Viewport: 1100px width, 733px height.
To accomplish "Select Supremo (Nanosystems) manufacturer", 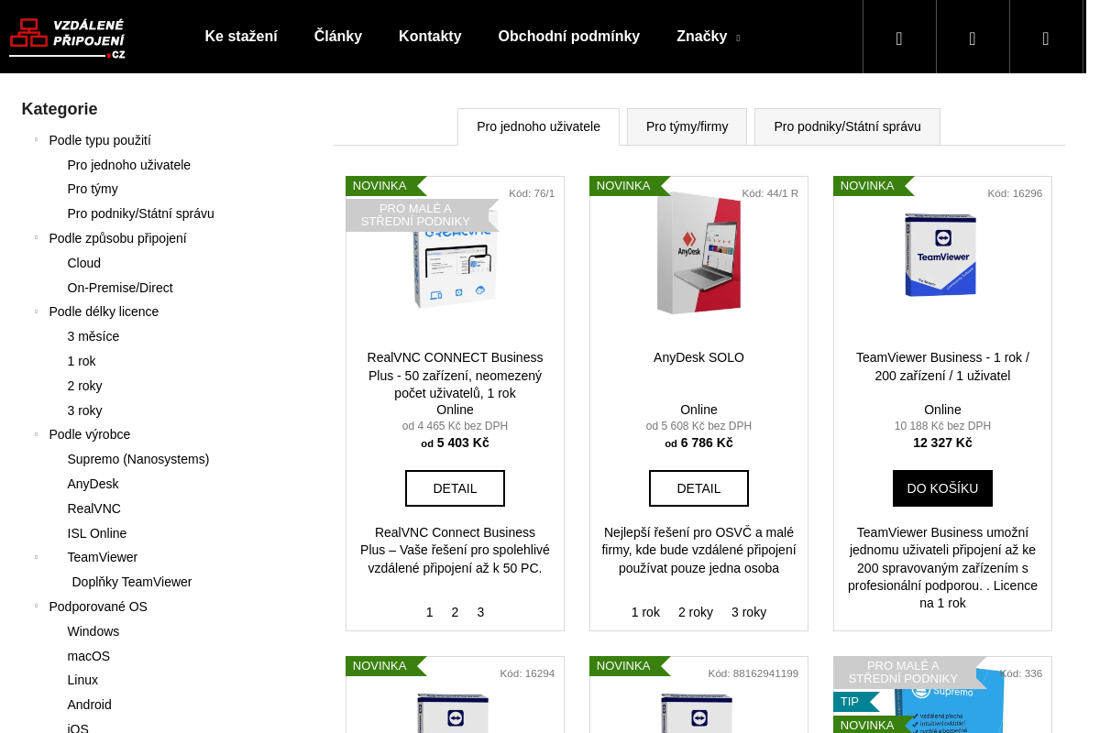I will (138, 459).
